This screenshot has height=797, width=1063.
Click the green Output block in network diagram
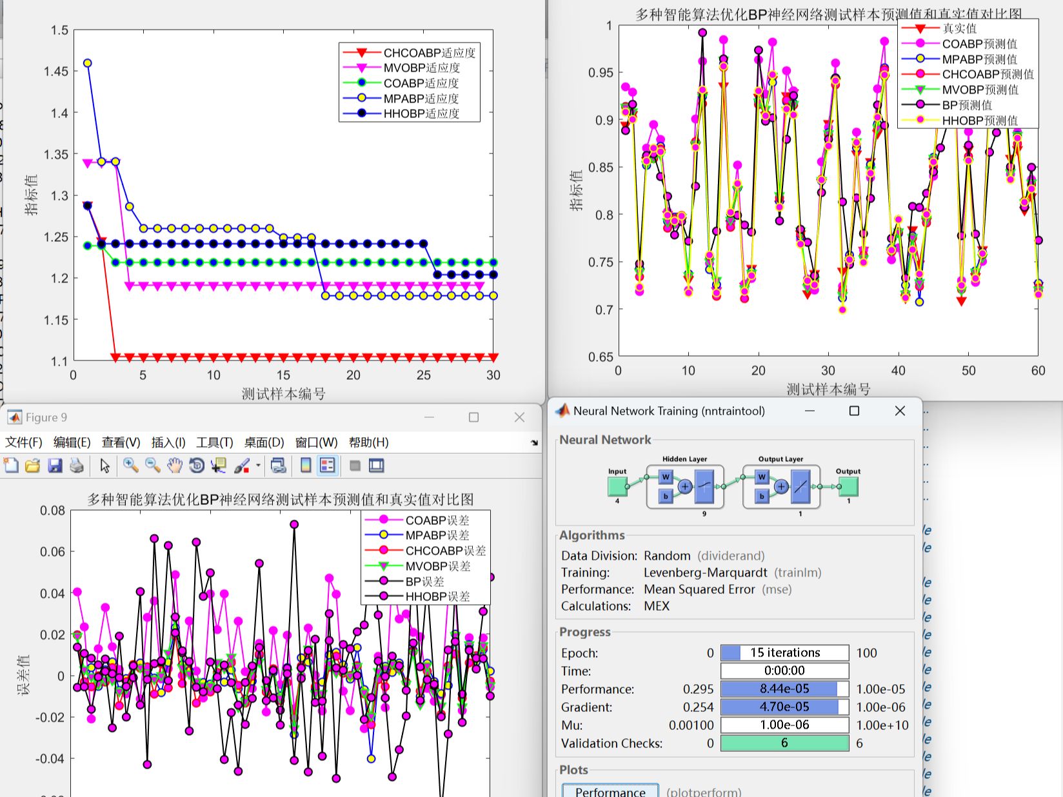pyautogui.click(x=848, y=486)
